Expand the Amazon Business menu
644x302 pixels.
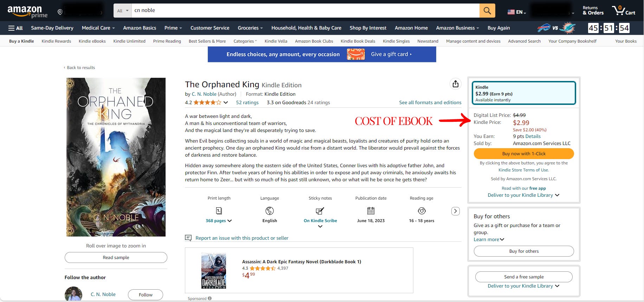pos(458,28)
